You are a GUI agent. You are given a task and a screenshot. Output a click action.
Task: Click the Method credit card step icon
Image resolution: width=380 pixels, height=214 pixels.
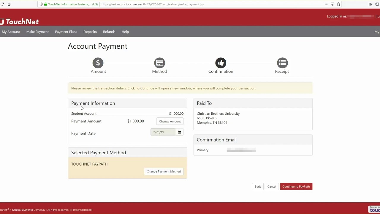click(159, 63)
